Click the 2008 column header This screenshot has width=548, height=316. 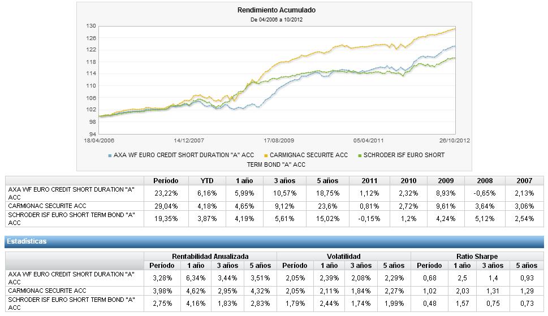tap(485, 181)
